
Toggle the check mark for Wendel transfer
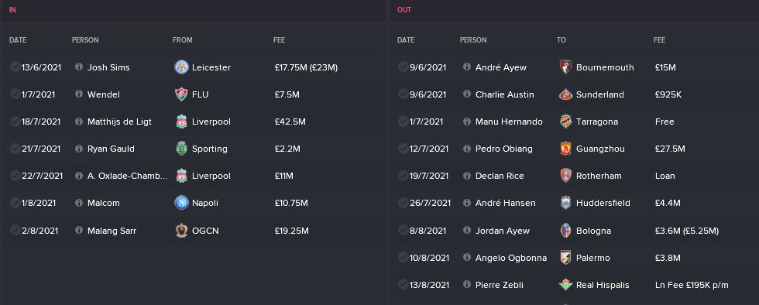[15, 94]
